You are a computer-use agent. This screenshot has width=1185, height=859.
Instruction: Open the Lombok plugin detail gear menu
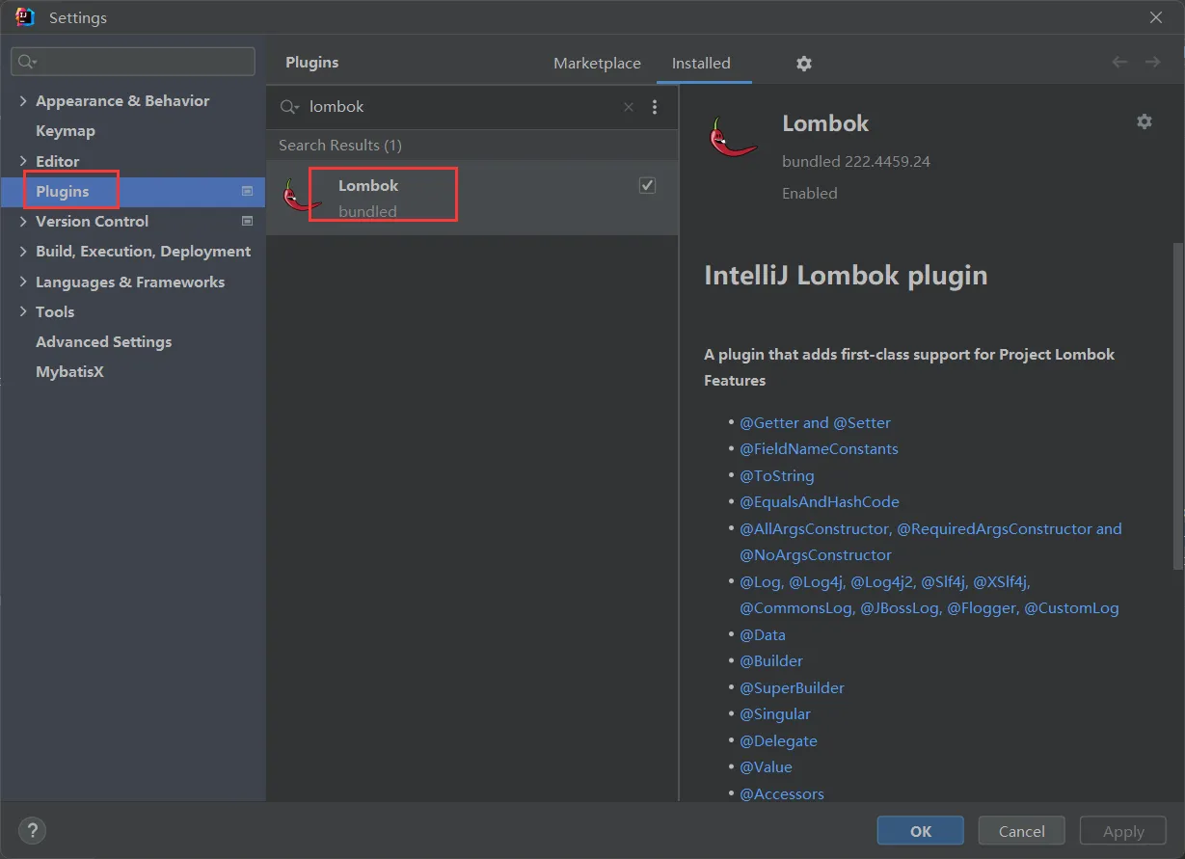point(1144,121)
